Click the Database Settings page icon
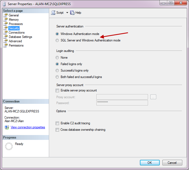 click(5, 37)
